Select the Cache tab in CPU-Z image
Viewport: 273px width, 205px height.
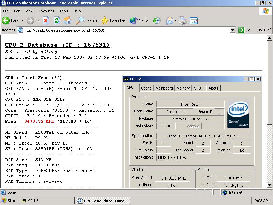[x=146, y=88]
